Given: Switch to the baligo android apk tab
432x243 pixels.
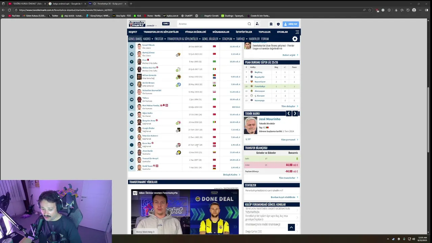Looking at the screenshot, I should pyautogui.click(x=67, y=4).
